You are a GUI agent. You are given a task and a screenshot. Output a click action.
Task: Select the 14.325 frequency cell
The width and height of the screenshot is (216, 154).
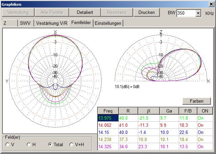coord(108,147)
